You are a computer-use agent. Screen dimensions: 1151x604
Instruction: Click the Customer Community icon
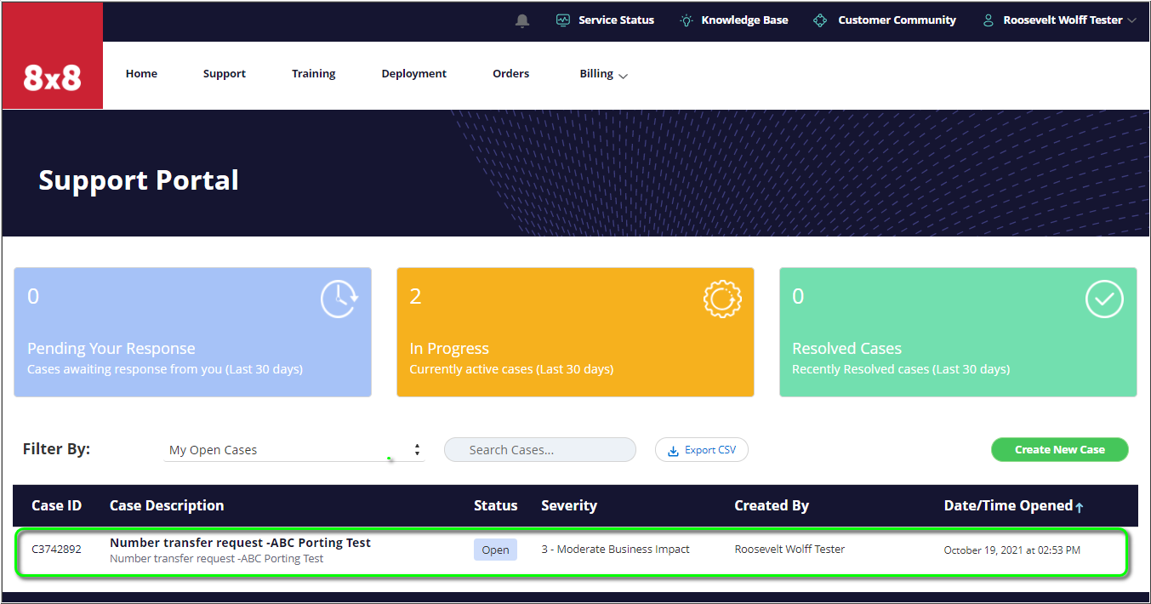pyautogui.click(x=820, y=20)
